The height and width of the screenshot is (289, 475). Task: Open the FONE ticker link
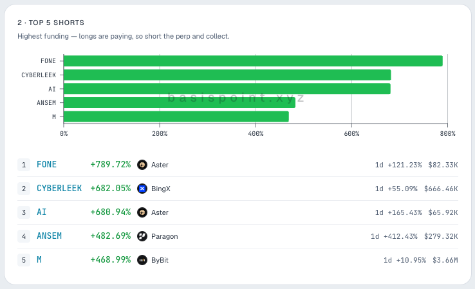46,165
